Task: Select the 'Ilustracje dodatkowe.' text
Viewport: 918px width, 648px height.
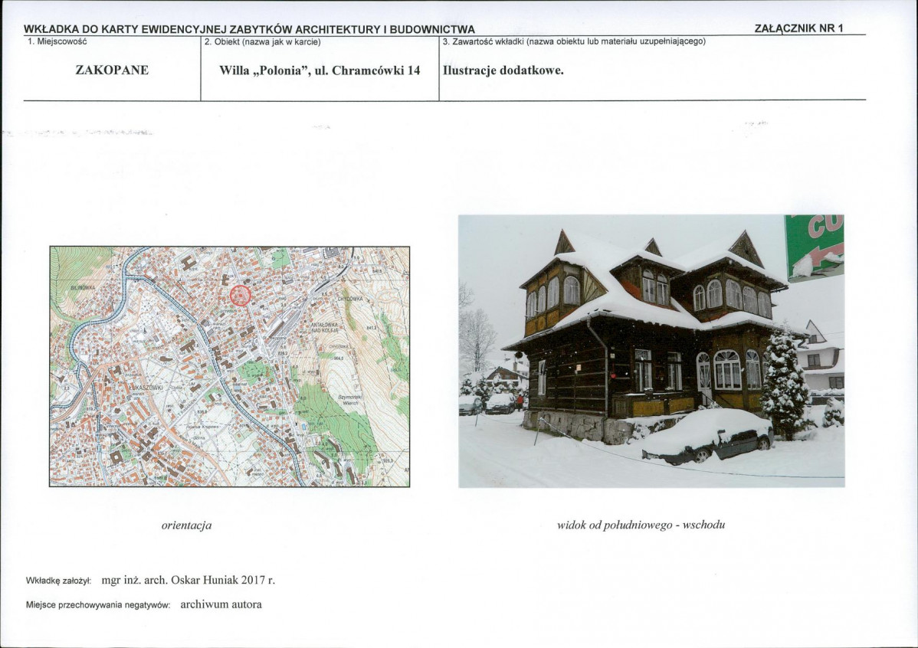Action: (503, 70)
